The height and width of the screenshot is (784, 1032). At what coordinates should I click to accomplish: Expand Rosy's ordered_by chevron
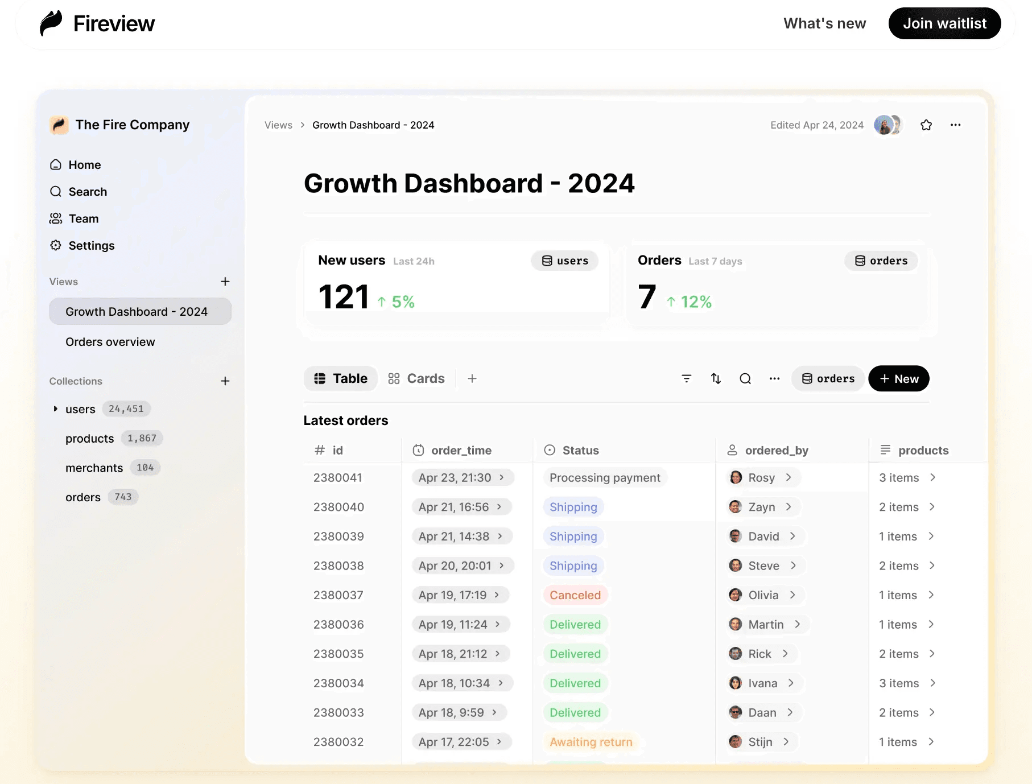789,478
